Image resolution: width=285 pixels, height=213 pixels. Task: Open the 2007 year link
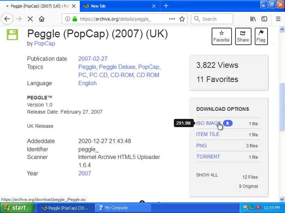coord(85,173)
